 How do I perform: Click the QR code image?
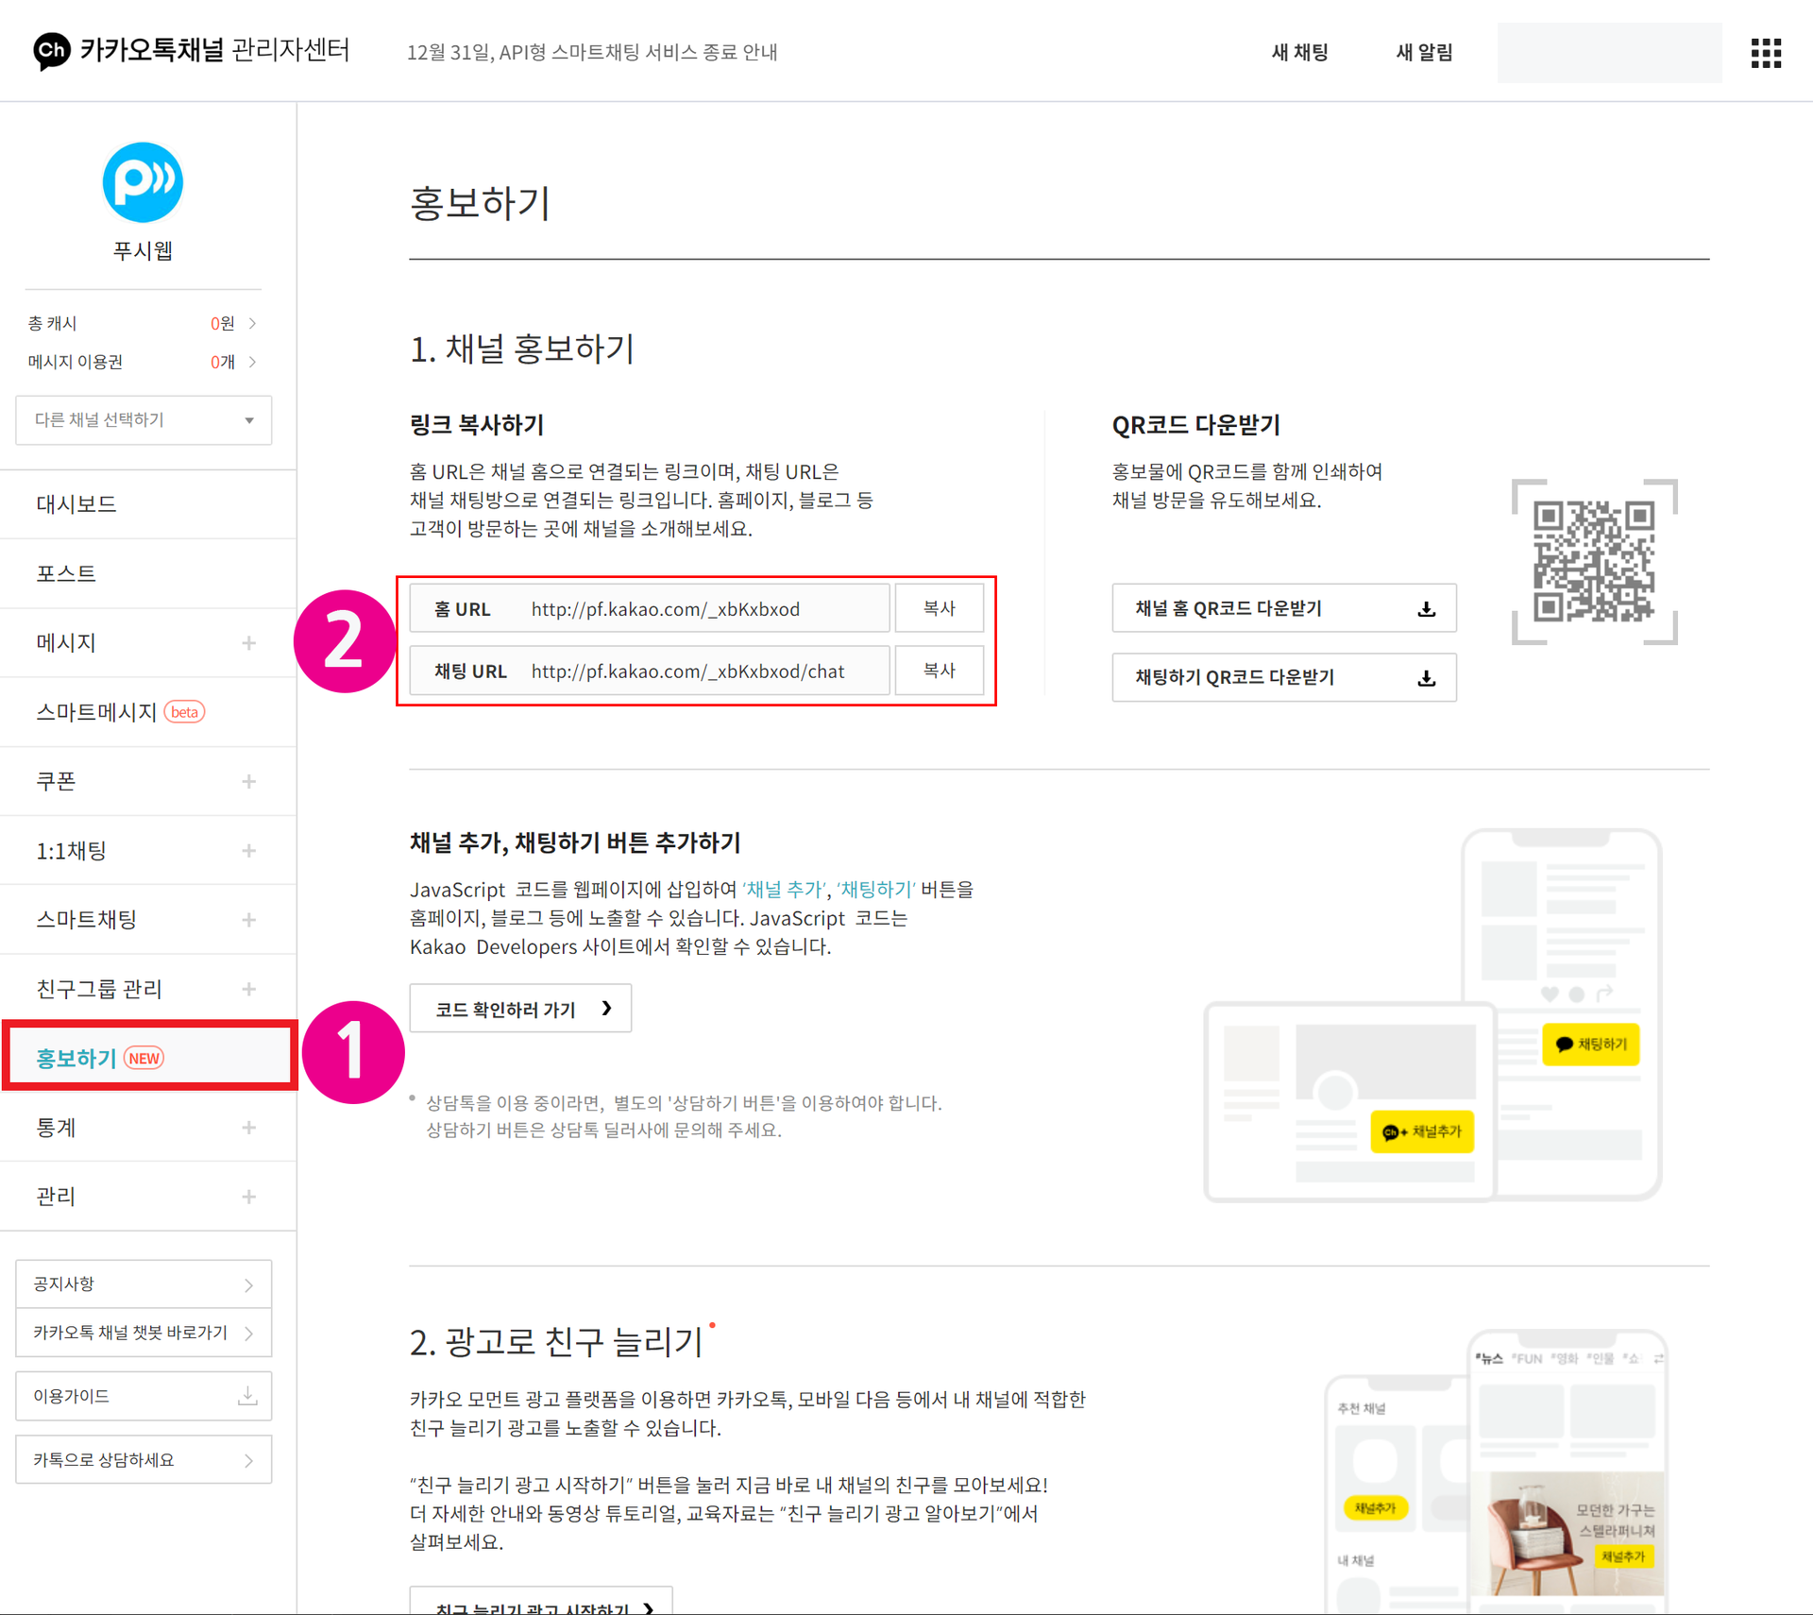(x=1594, y=562)
